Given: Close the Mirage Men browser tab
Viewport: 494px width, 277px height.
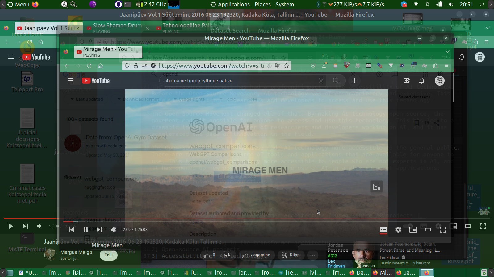Looking at the screenshot, I should click(137, 52).
